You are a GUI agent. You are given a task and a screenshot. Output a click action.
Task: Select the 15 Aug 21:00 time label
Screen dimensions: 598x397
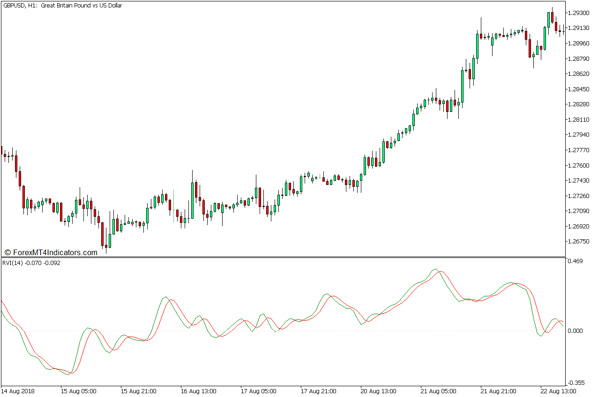[138, 391]
